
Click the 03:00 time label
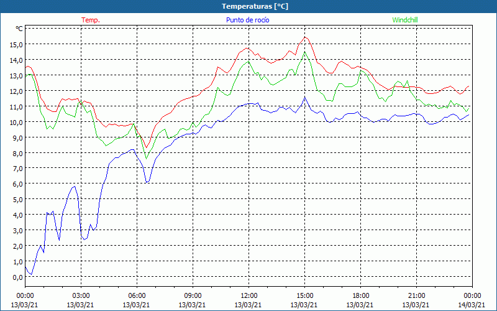coord(81,296)
